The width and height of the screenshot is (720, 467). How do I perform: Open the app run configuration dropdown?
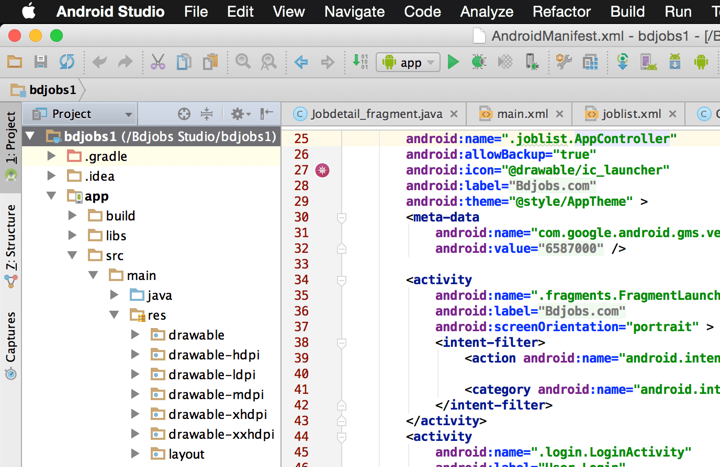click(x=408, y=63)
